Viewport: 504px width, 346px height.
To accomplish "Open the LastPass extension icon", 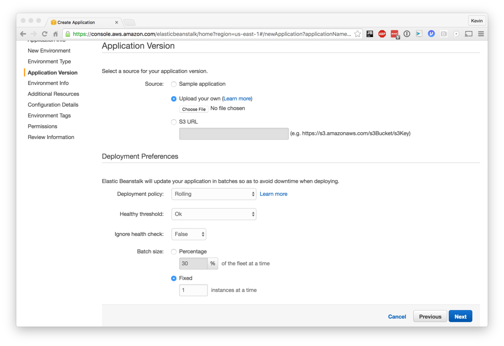I will coord(395,34).
